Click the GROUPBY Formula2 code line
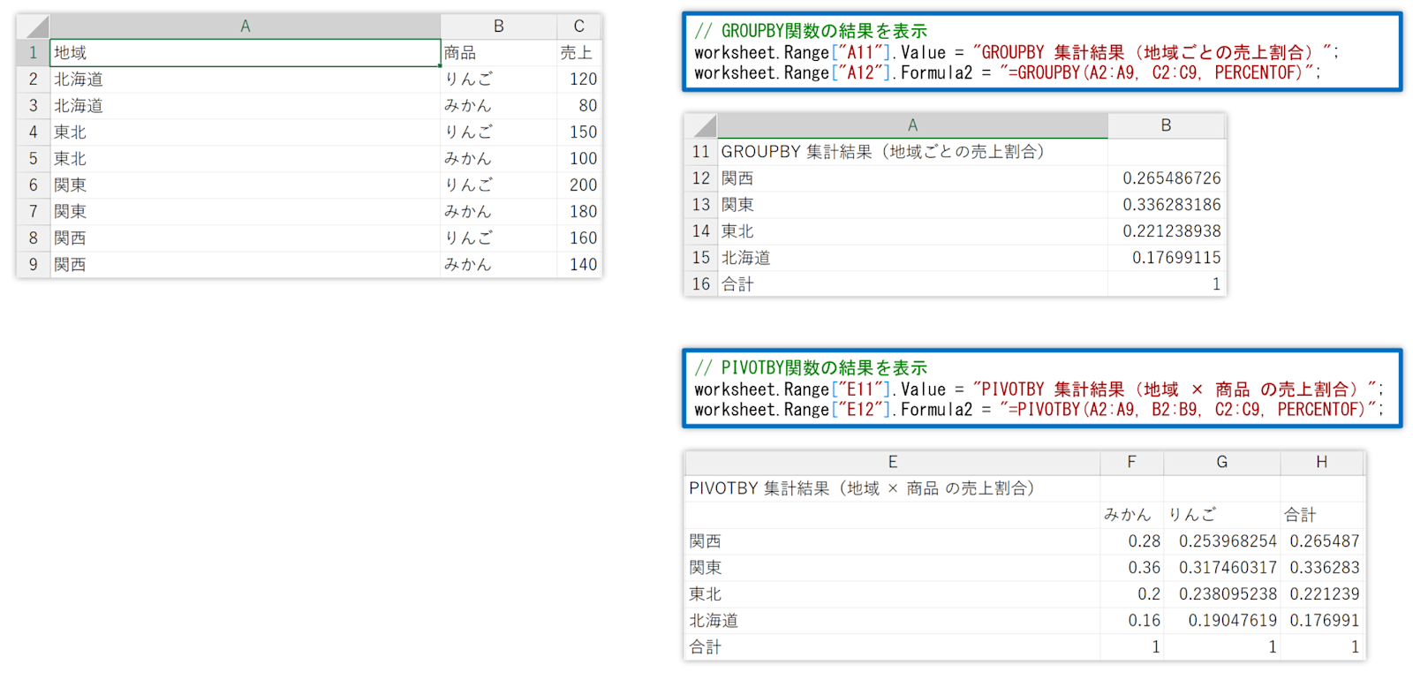This screenshot has height=680, width=1413. 1008,72
